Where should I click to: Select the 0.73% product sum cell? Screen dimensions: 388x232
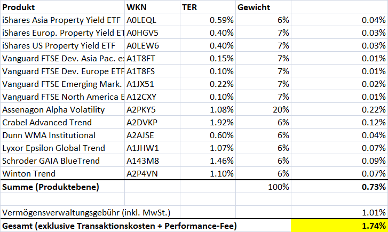[339, 187]
